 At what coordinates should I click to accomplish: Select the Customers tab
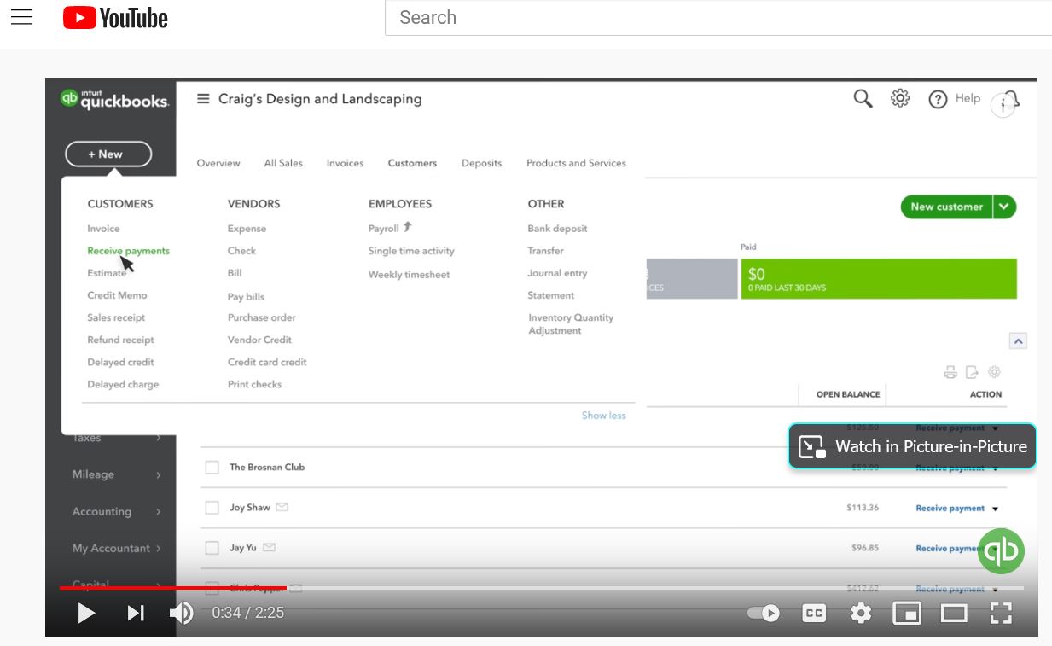412,163
